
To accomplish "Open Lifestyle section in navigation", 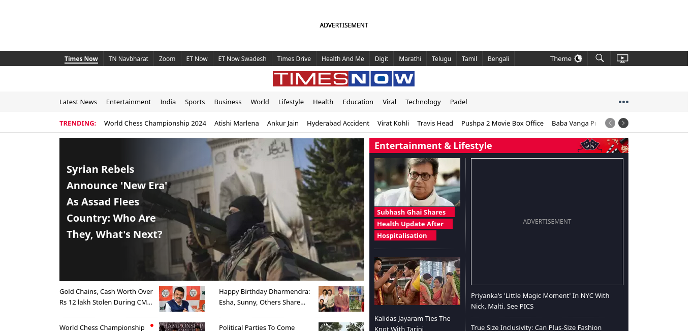I will coord(291,102).
